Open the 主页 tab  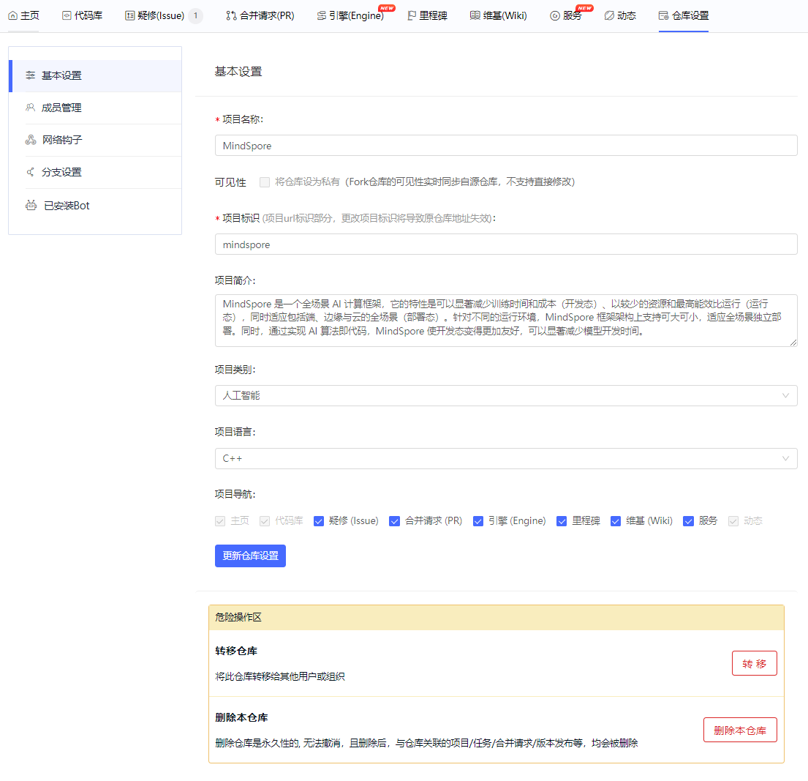click(x=23, y=15)
